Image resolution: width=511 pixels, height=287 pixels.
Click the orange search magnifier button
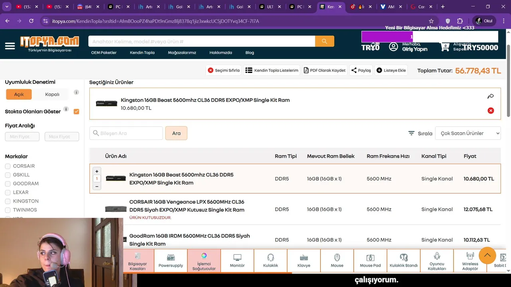point(325,41)
